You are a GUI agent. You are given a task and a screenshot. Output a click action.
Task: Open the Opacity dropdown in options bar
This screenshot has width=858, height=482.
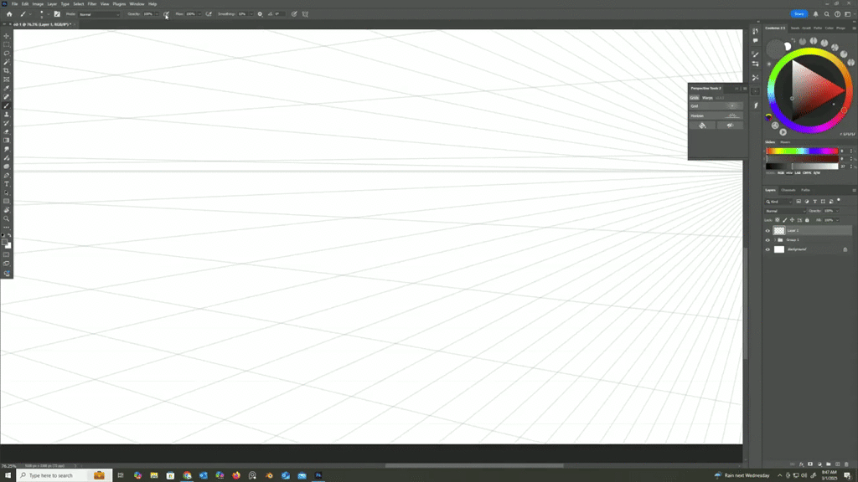pos(157,14)
